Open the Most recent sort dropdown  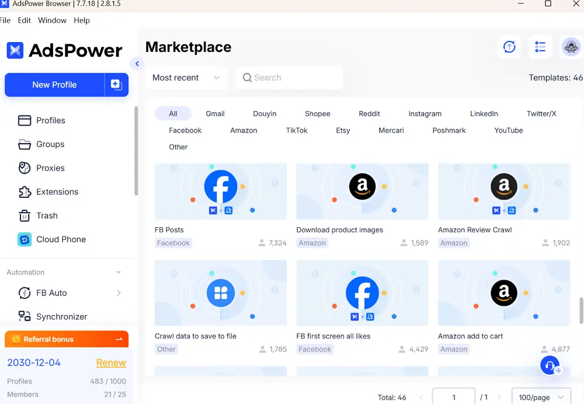pyautogui.click(x=186, y=78)
